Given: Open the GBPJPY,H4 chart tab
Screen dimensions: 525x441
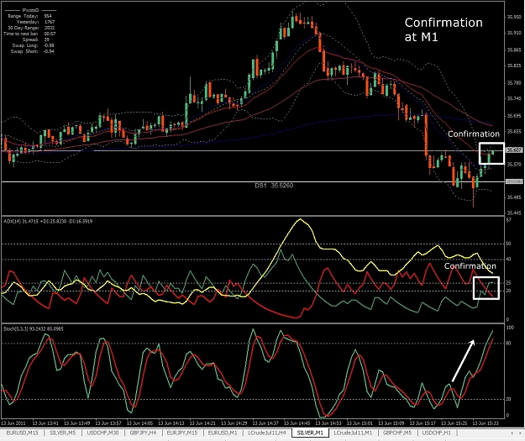Looking at the screenshot, I should tap(143, 433).
